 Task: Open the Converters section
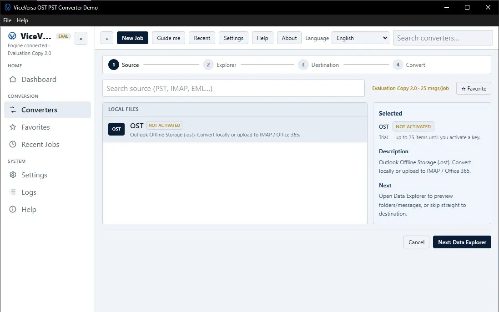point(47,110)
